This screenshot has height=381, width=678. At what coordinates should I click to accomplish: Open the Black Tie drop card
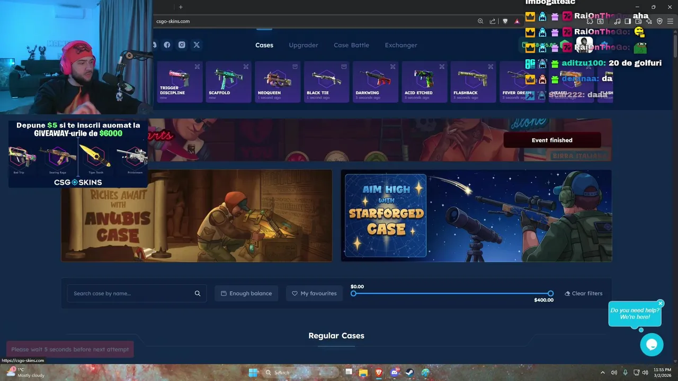click(326, 81)
